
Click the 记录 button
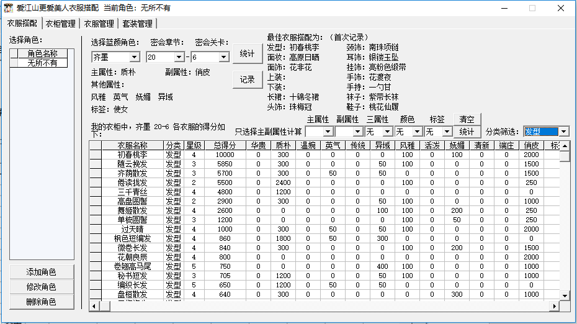click(x=248, y=79)
